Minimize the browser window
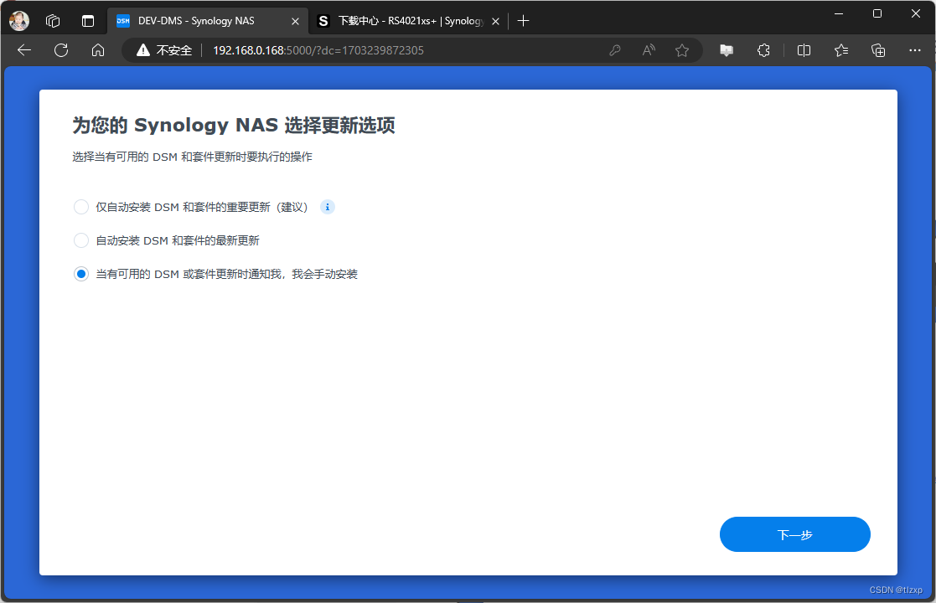 (x=839, y=13)
